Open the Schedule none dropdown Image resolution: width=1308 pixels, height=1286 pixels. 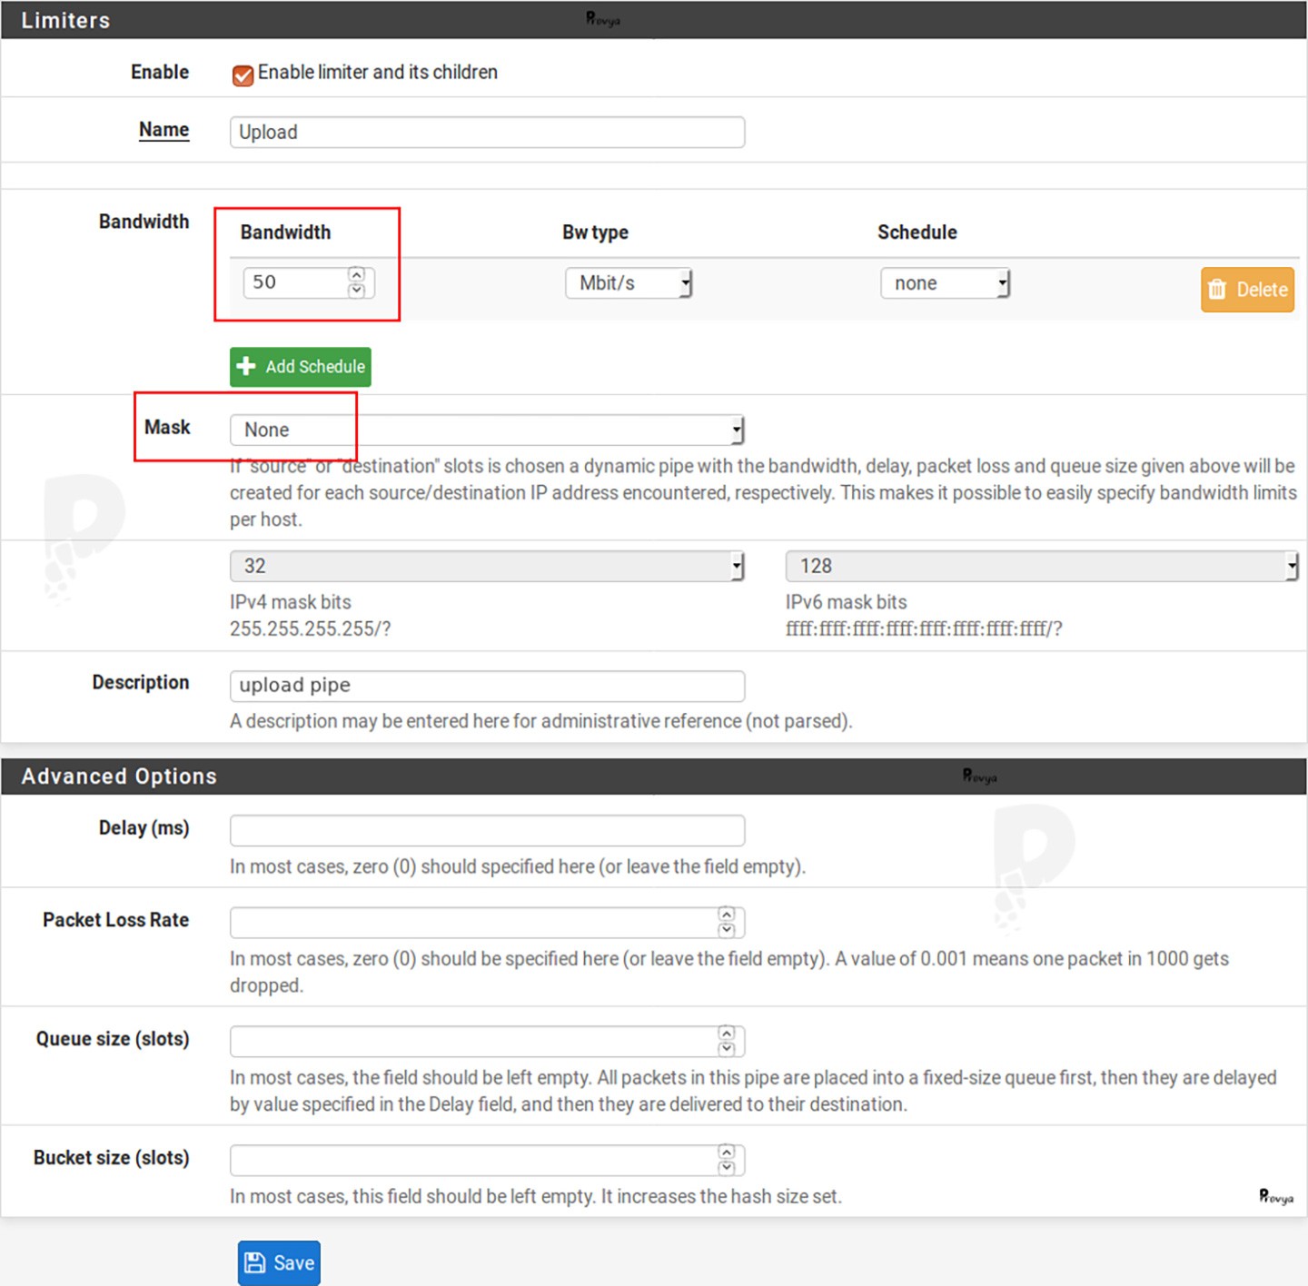[944, 283]
